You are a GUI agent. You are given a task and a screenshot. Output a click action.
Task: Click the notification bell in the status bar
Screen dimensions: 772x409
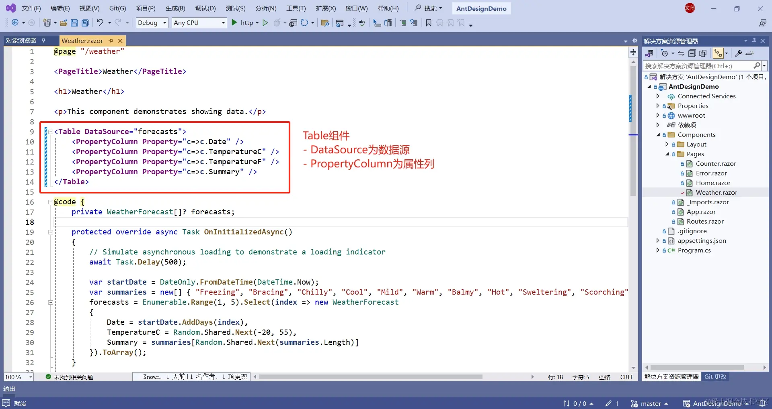pyautogui.click(x=762, y=403)
